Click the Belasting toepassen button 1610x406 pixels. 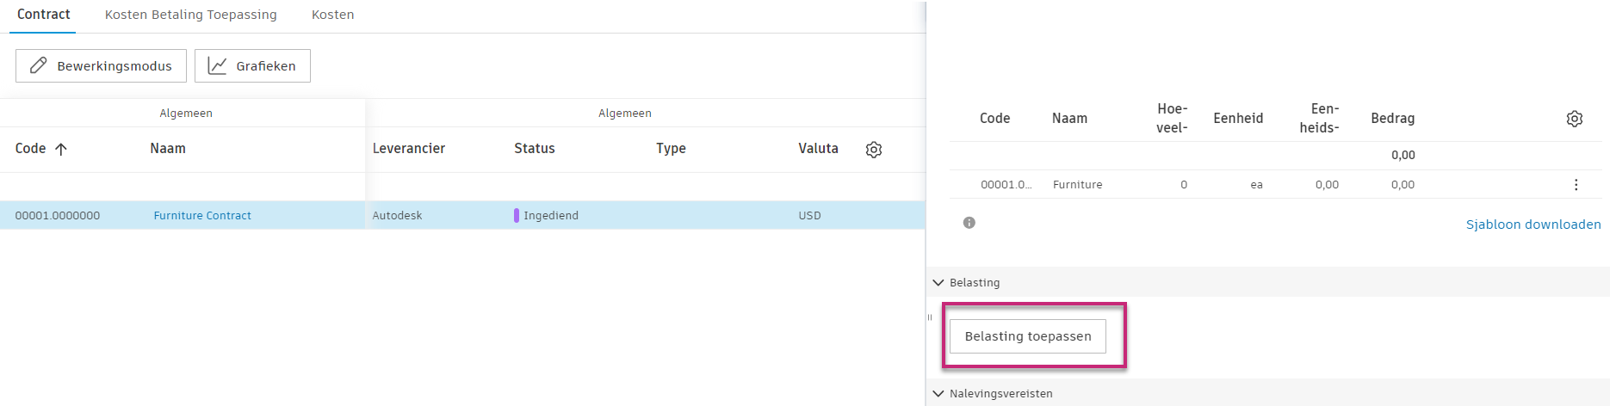(1027, 336)
